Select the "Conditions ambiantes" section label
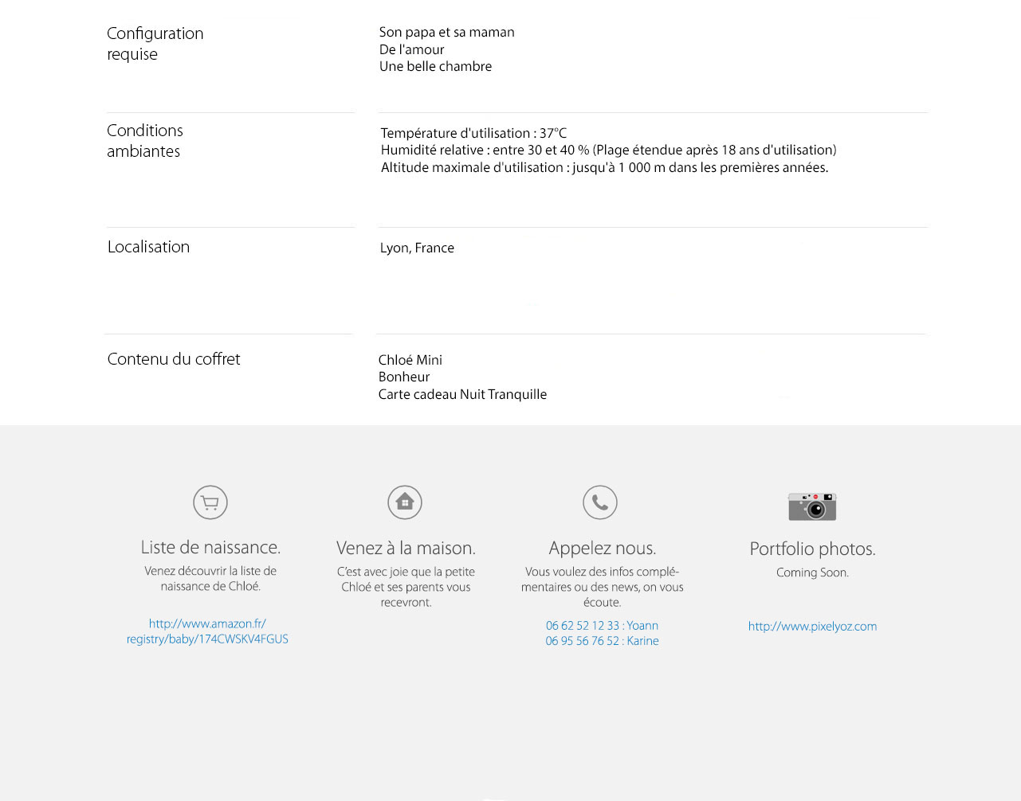This screenshot has width=1021, height=801. coord(144,141)
